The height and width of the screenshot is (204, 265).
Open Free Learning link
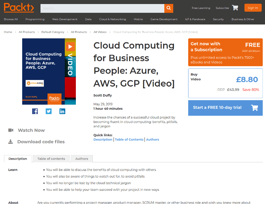coord(201,8)
